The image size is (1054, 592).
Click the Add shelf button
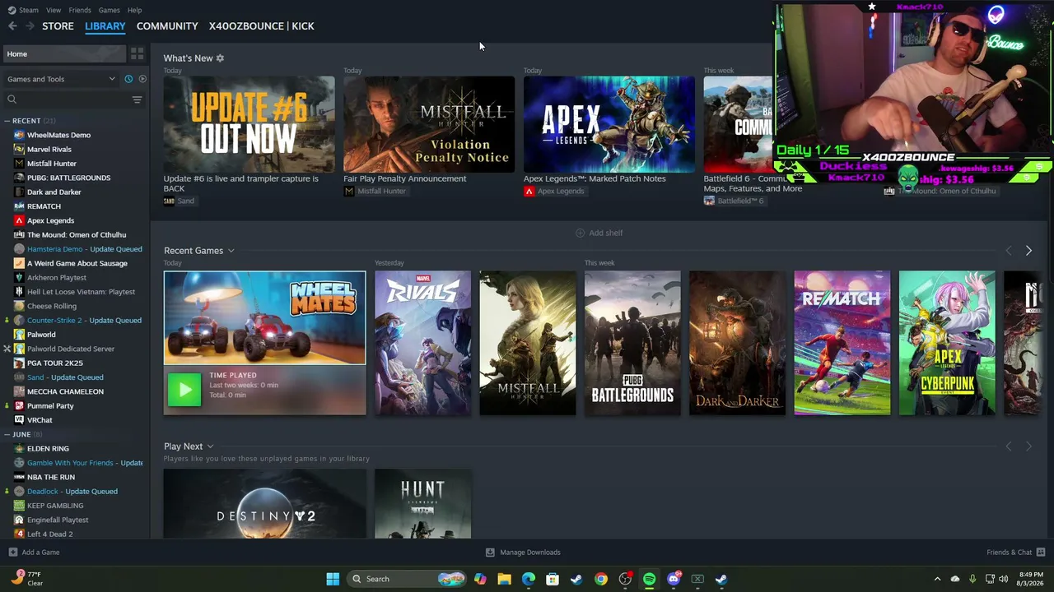tap(599, 233)
